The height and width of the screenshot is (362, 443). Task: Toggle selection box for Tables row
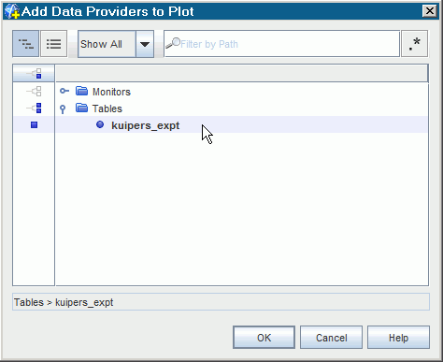tap(34, 108)
